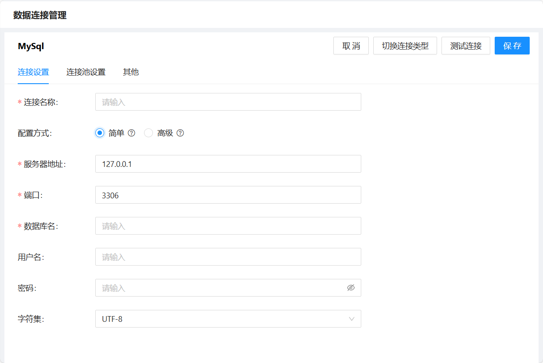543x363 pixels.
Task: Save settings with the 保存 button
Action: [512, 46]
